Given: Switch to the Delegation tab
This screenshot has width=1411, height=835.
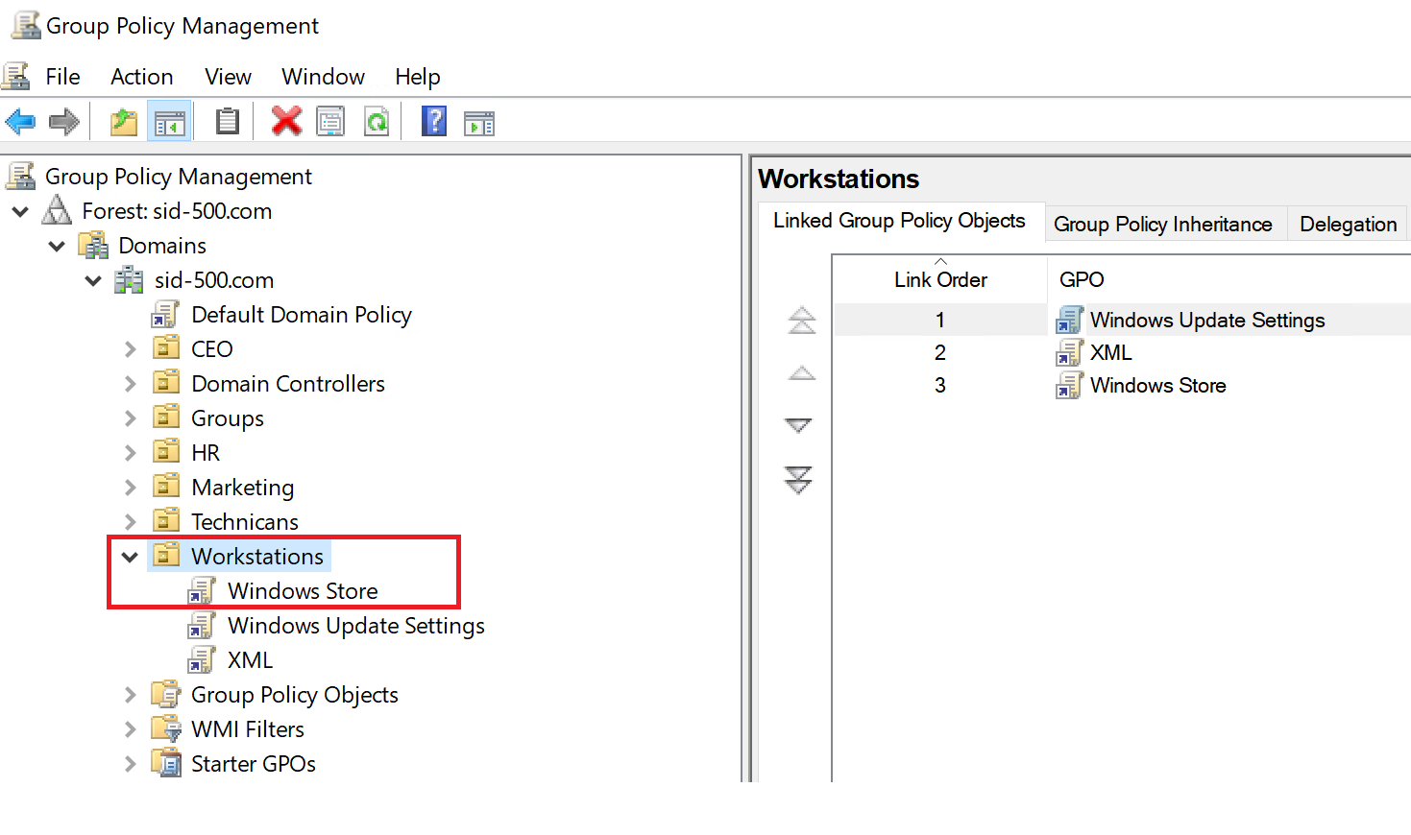Looking at the screenshot, I should [x=1348, y=225].
